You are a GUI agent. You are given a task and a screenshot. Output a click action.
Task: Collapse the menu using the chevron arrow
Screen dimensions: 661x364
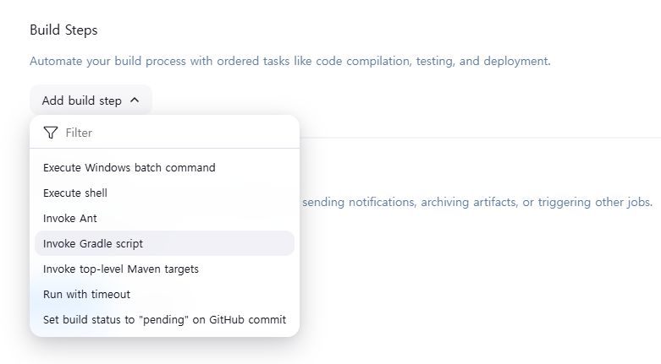coord(135,101)
